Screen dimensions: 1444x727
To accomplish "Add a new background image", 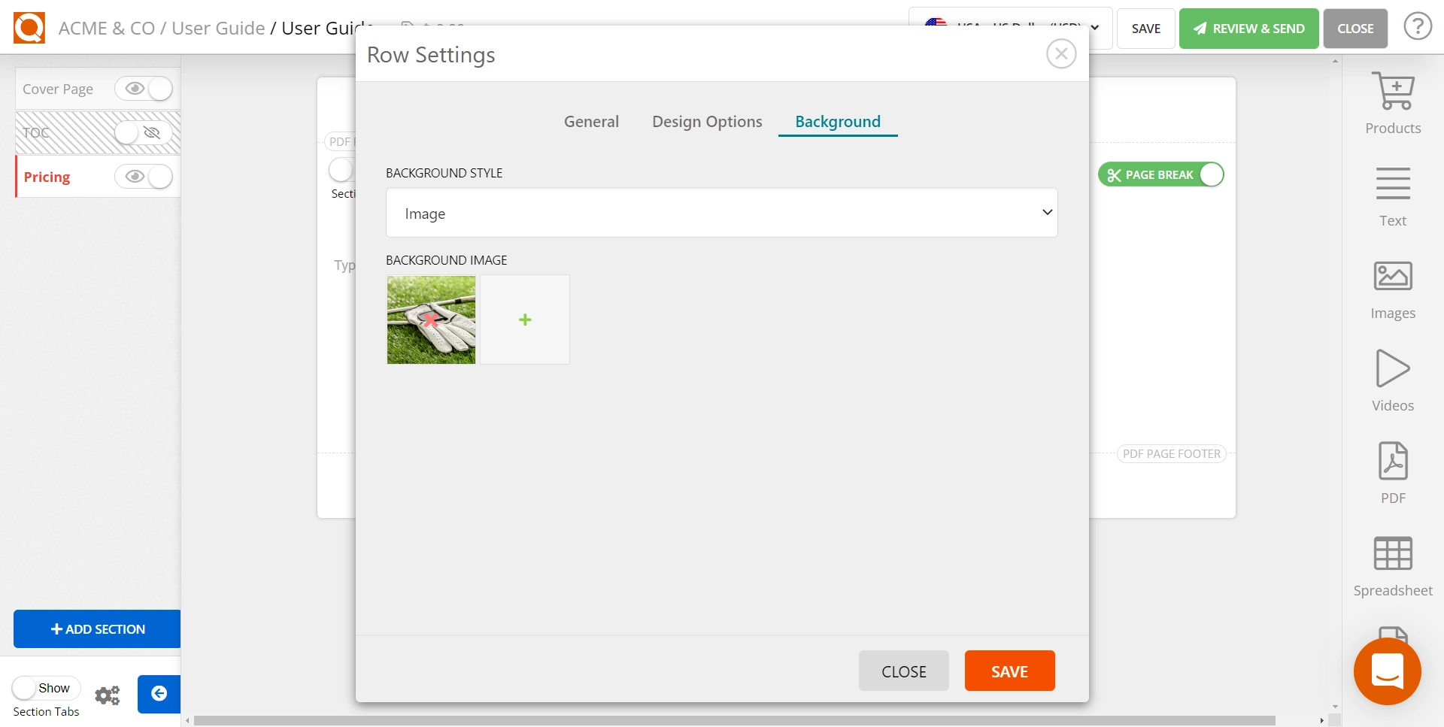I will click(x=525, y=320).
